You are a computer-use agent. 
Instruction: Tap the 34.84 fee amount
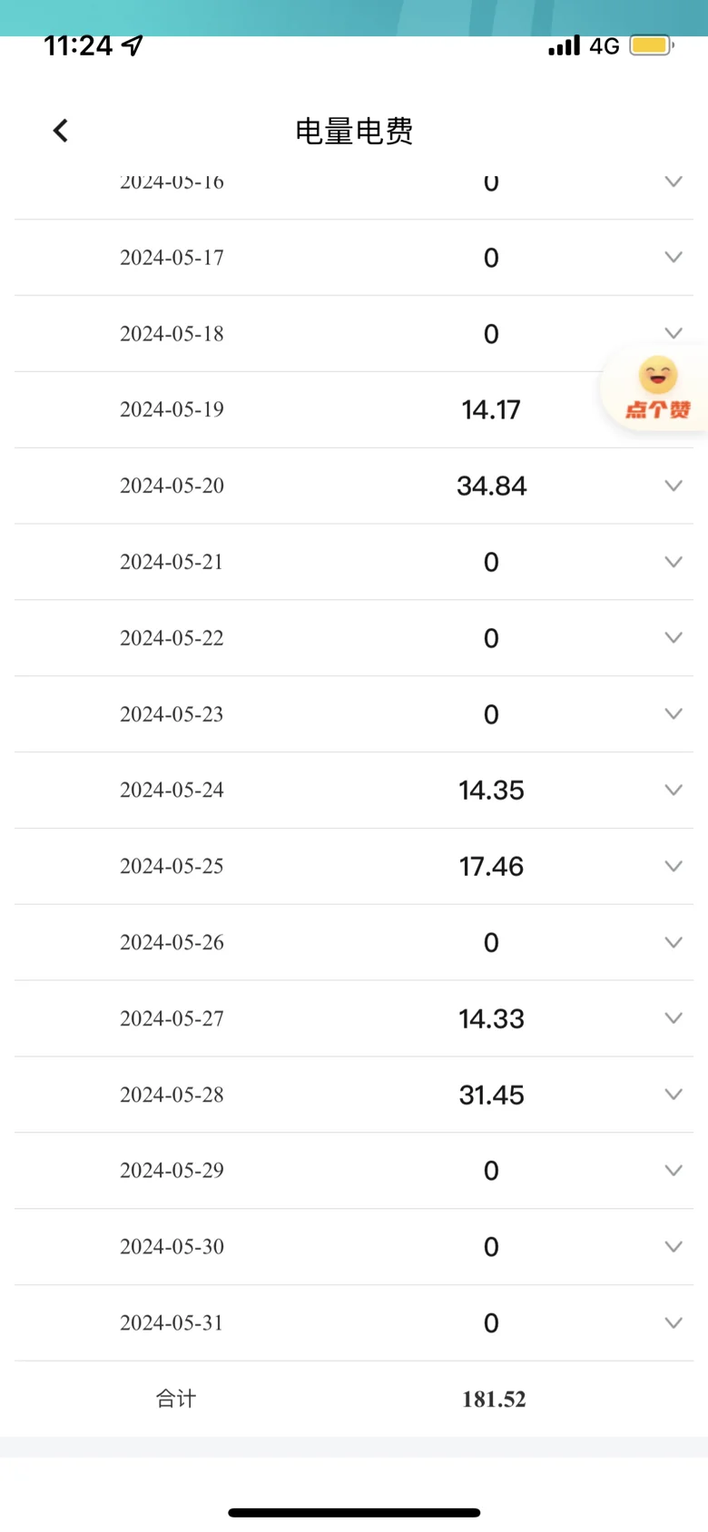tap(491, 486)
